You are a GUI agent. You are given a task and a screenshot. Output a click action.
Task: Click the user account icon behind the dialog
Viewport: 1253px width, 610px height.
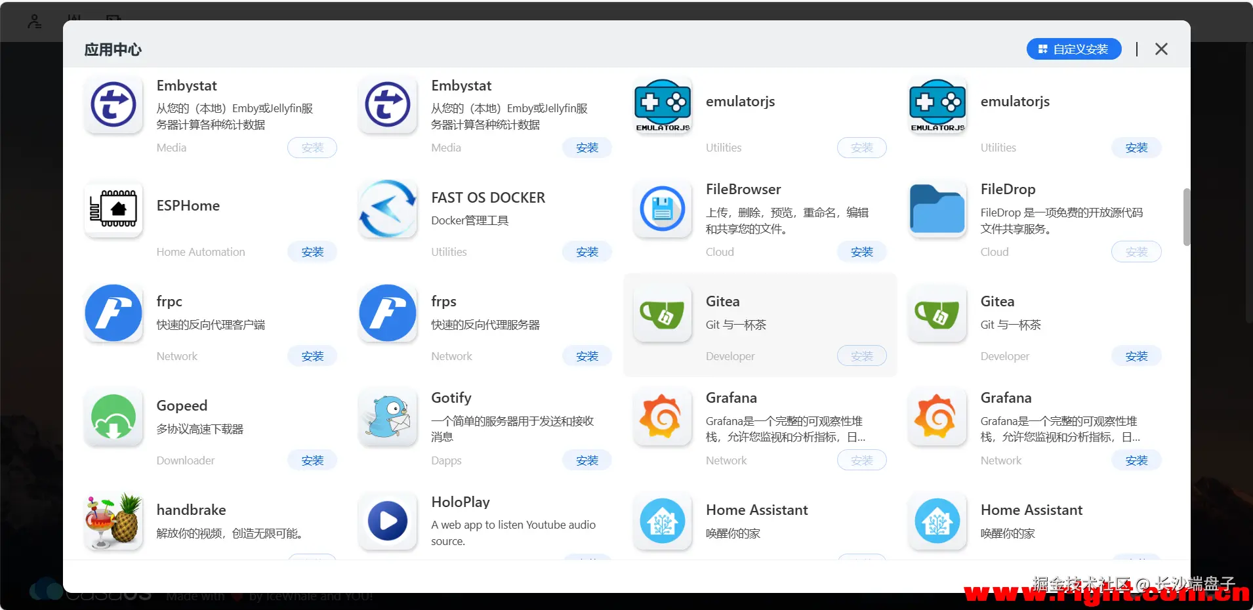coord(35,21)
